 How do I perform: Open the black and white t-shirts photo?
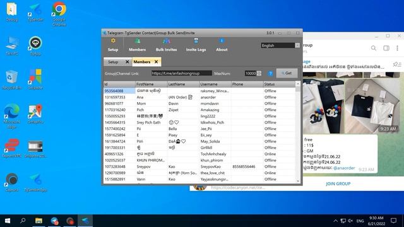(372, 106)
